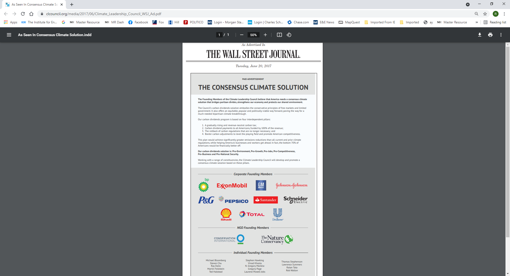Viewport: 510px width, 276px height.
Task: Click The Nature Conservancy logo
Action: (277, 239)
